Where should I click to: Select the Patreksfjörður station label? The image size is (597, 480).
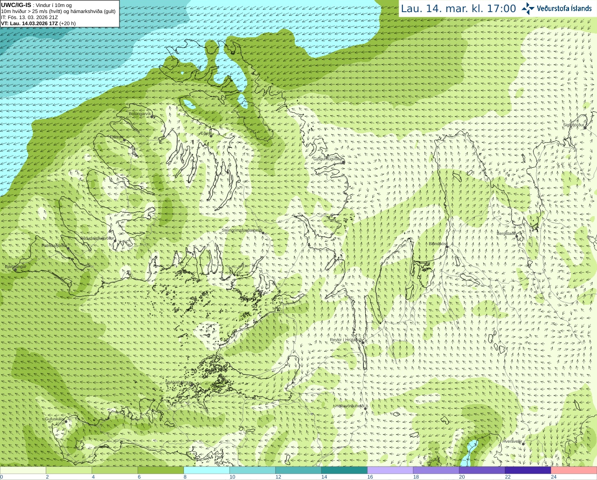55,246
